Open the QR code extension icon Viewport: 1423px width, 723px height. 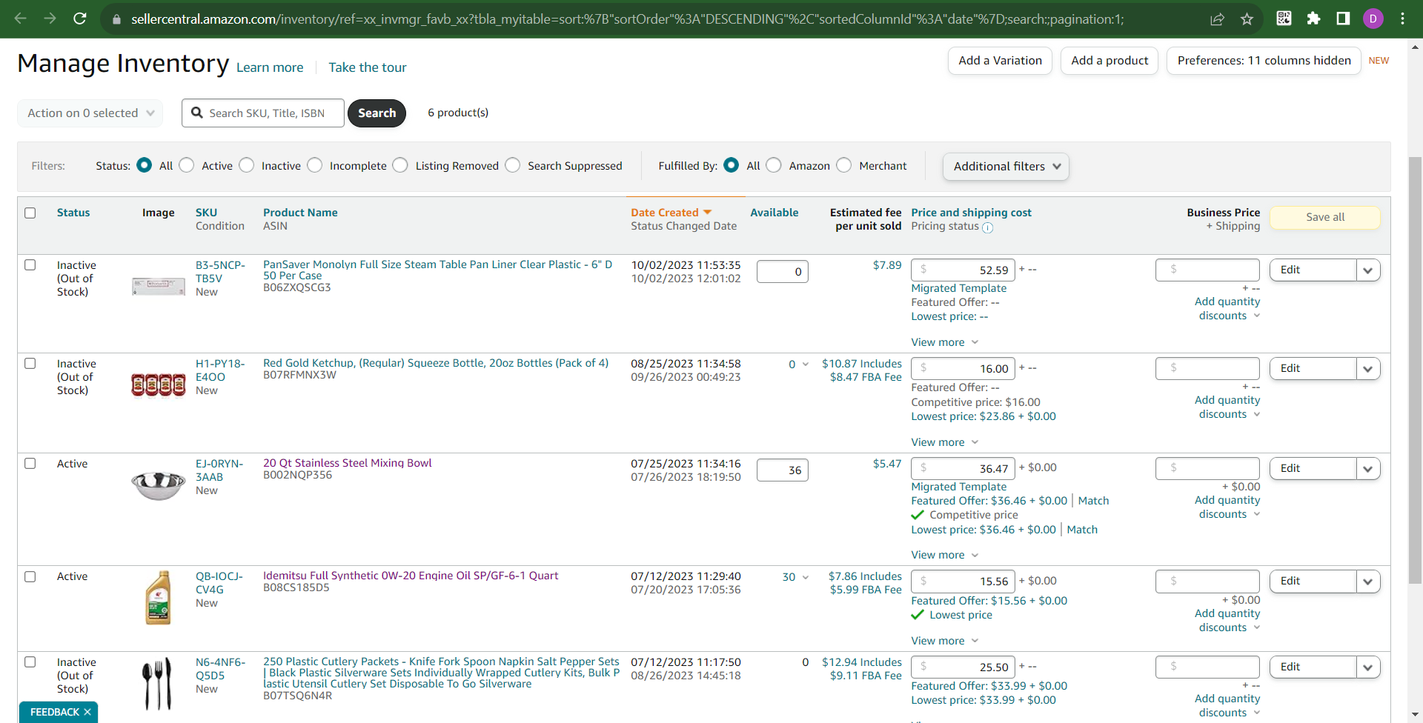(1284, 19)
